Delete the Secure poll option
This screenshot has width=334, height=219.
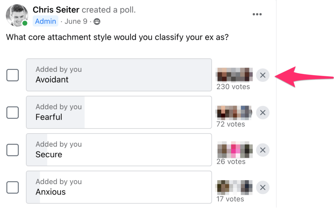pyautogui.click(x=263, y=150)
